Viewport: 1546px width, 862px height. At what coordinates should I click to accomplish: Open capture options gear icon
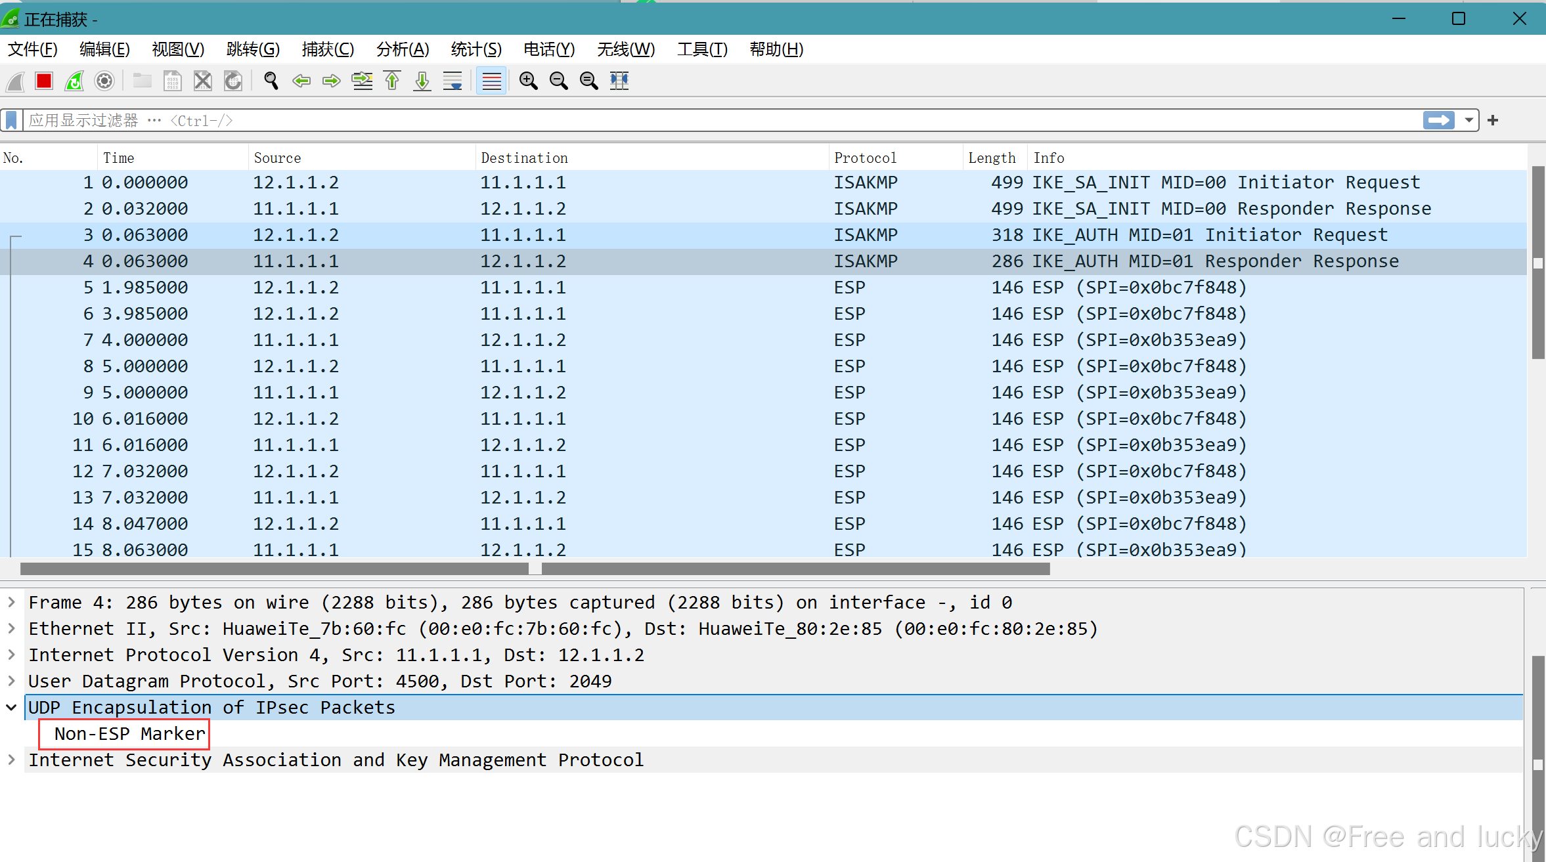click(104, 81)
